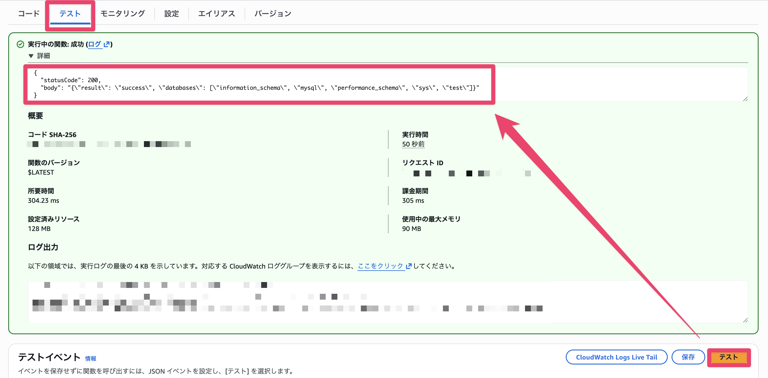Open the バージョン tab
The height and width of the screenshot is (378, 768).
[273, 14]
